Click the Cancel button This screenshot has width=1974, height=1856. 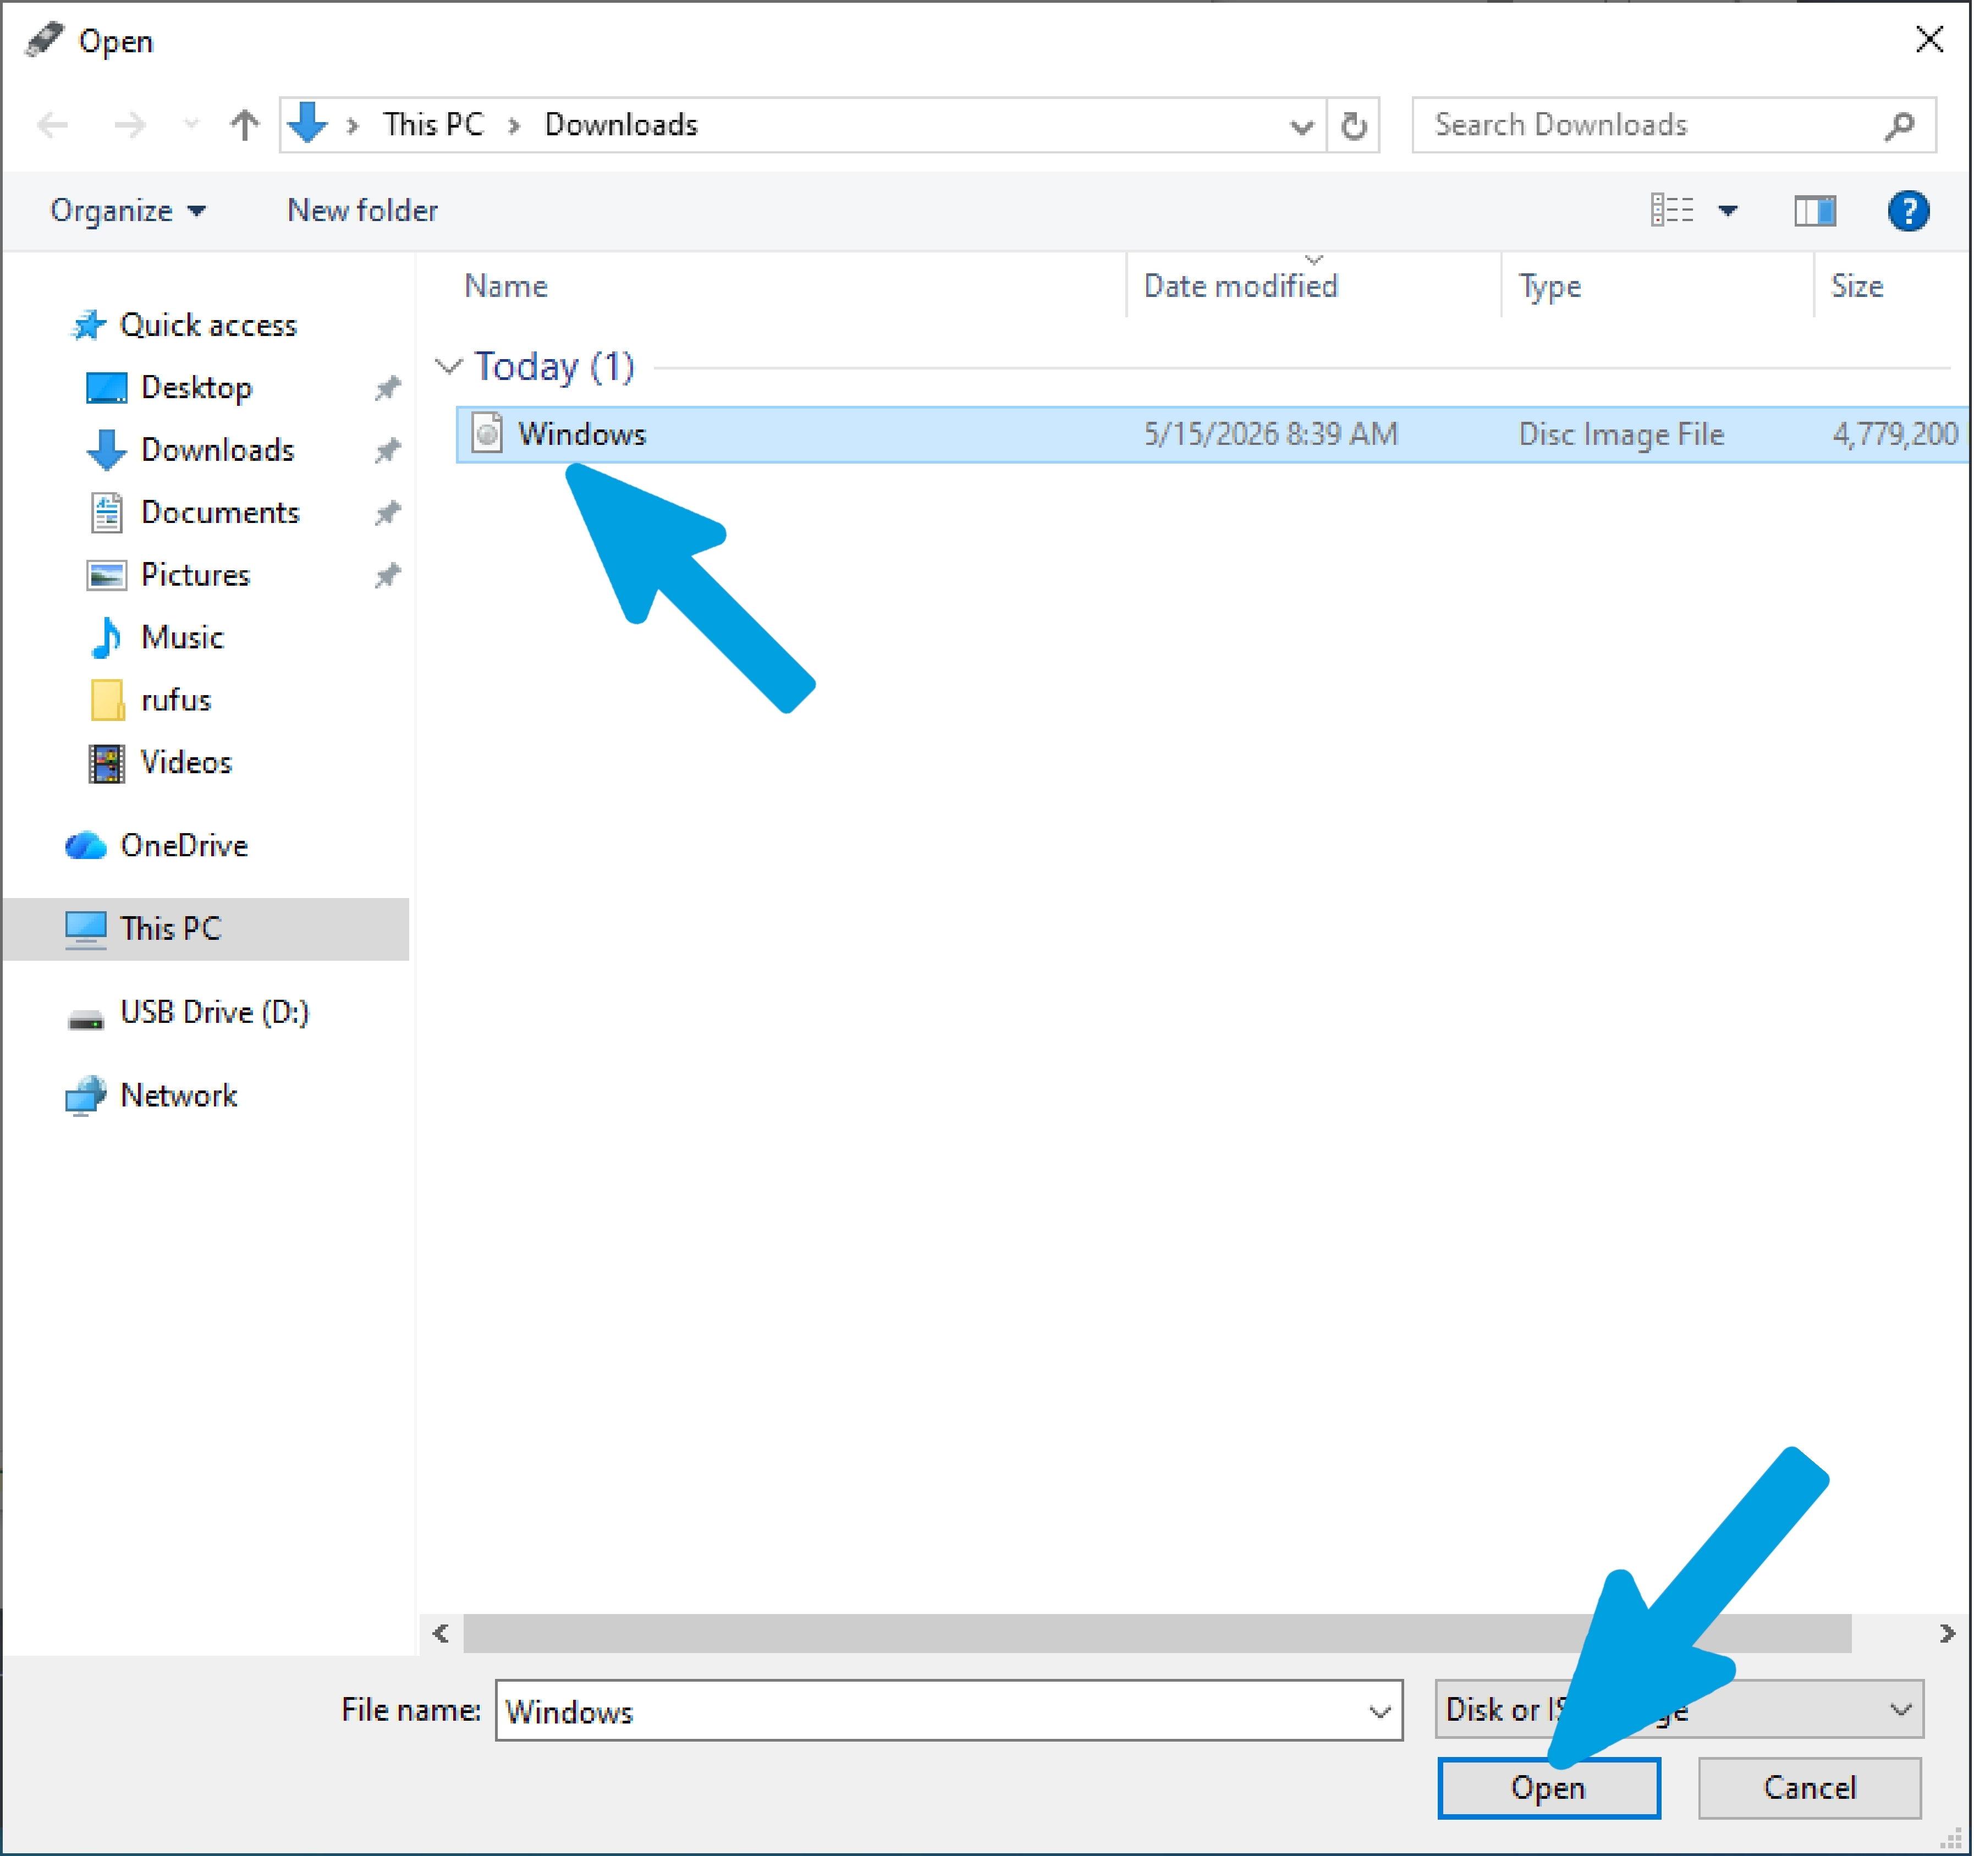[1809, 1787]
